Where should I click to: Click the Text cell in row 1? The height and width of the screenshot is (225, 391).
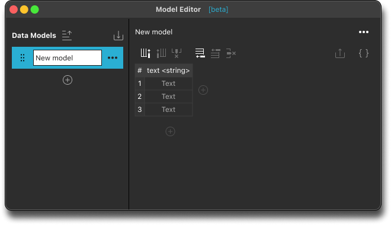tap(169, 83)
